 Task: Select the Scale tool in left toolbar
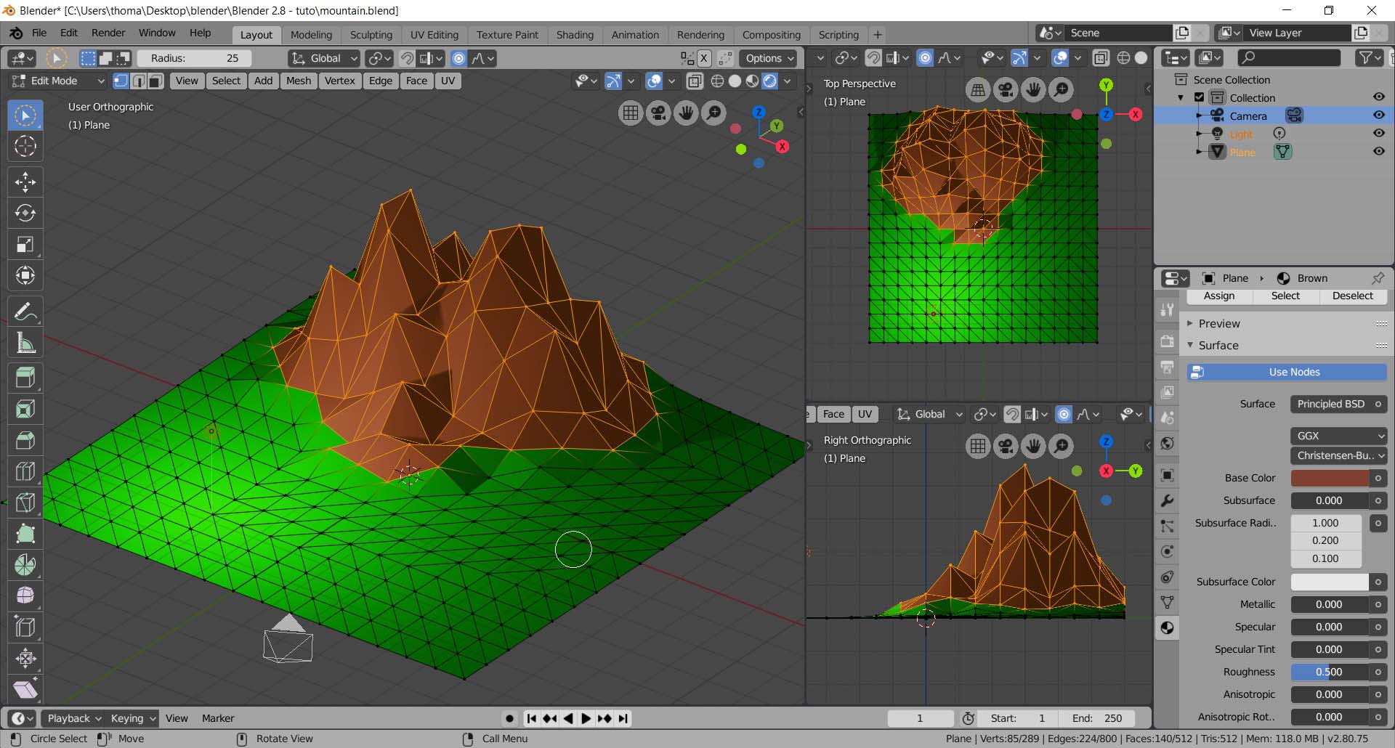(25, 245)
